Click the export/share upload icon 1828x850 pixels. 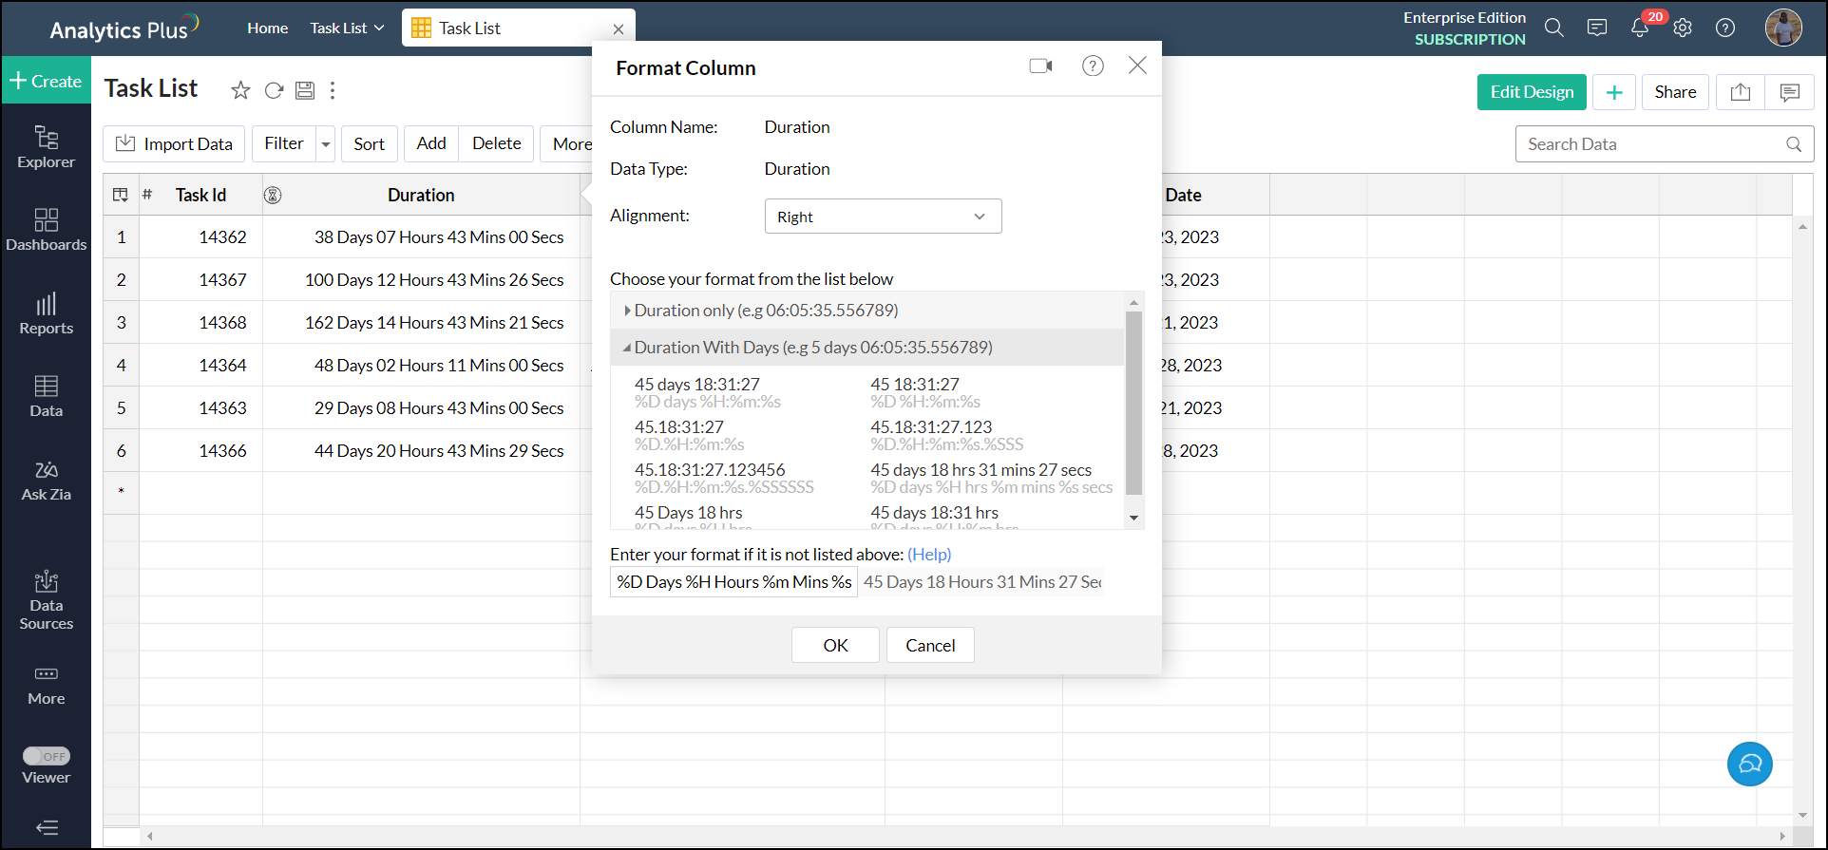tap(1741, 92)
